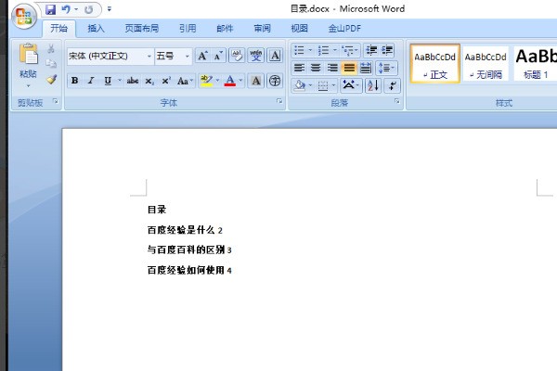Screen dimensions: 557x371
Task: Click the line 百度经验是什么 in document
Action: tap(182, 230)
